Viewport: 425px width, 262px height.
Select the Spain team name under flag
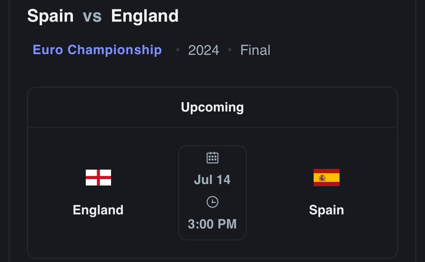pyautogui.click(x=326, y=210)
